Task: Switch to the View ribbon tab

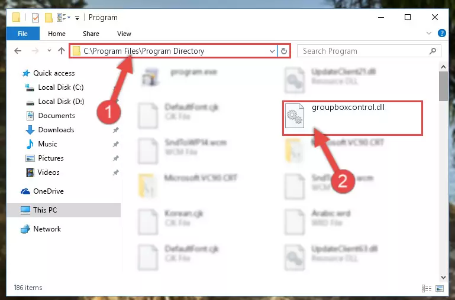Action: pyautogui.click(x=124, y=34)
